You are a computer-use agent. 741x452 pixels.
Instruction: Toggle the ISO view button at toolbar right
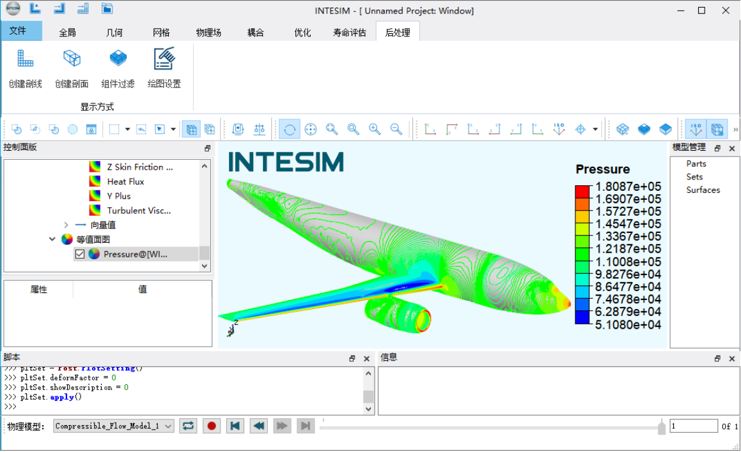pos(696,130)
